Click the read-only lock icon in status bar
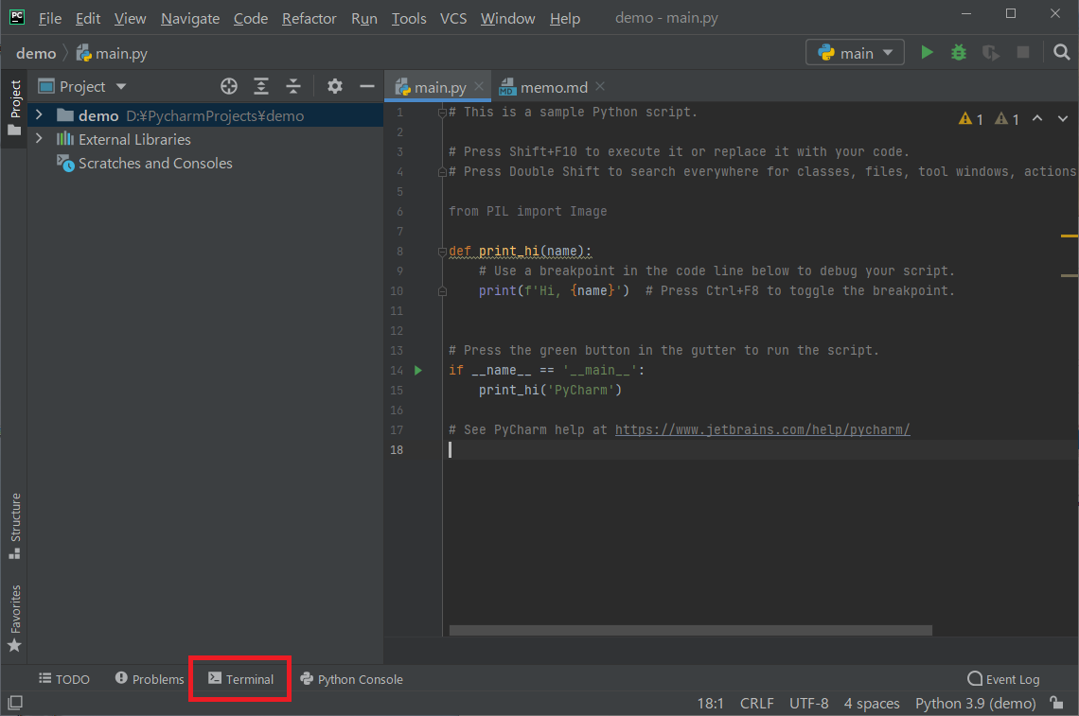Screen dimensions: 1079x716 tap(1056, 702)
